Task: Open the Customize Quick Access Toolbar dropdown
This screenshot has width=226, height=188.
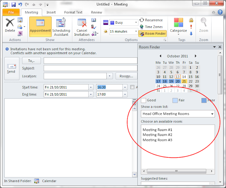Action: point(47,5)
